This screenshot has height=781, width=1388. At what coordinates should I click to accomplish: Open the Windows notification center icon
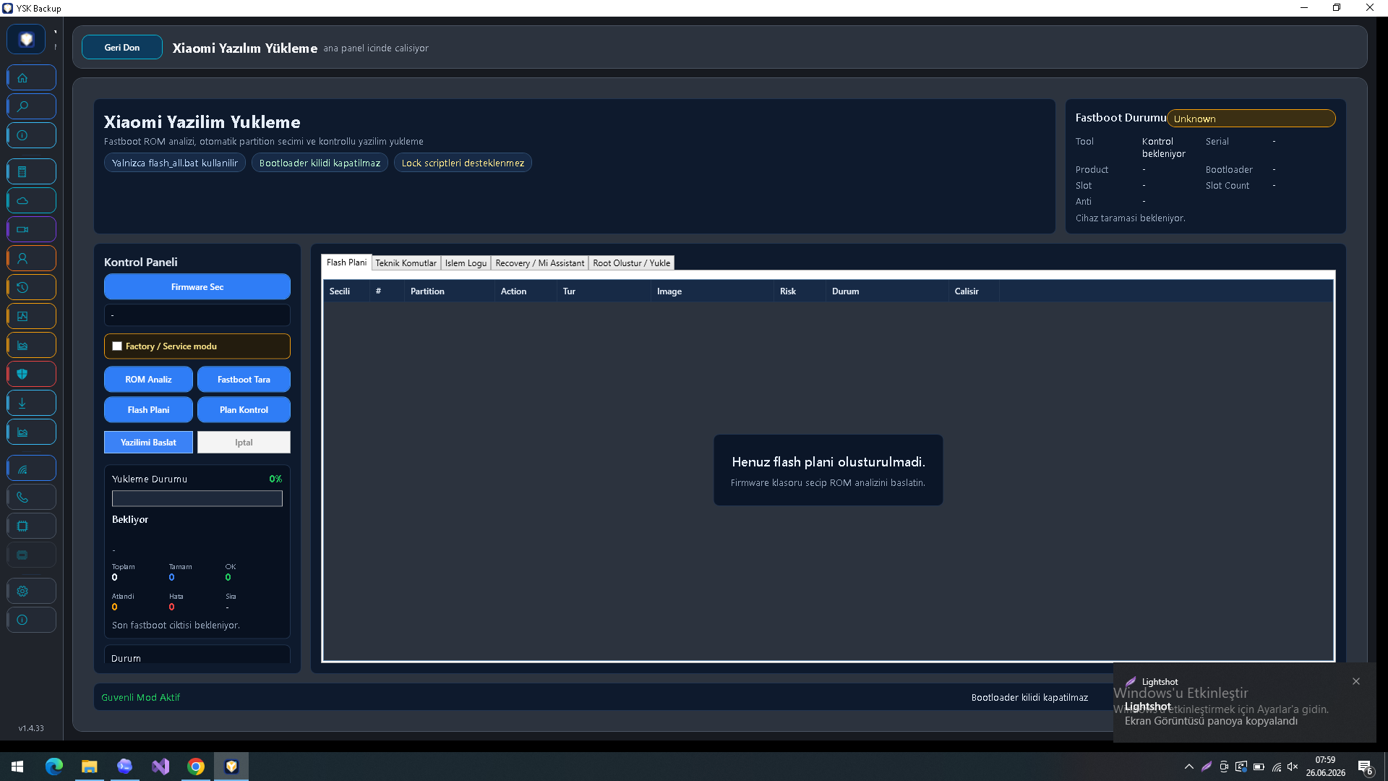pos(1365,767)
